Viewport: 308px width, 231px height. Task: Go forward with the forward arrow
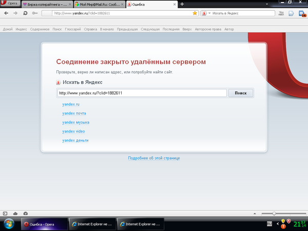click(x=15, y=13)
